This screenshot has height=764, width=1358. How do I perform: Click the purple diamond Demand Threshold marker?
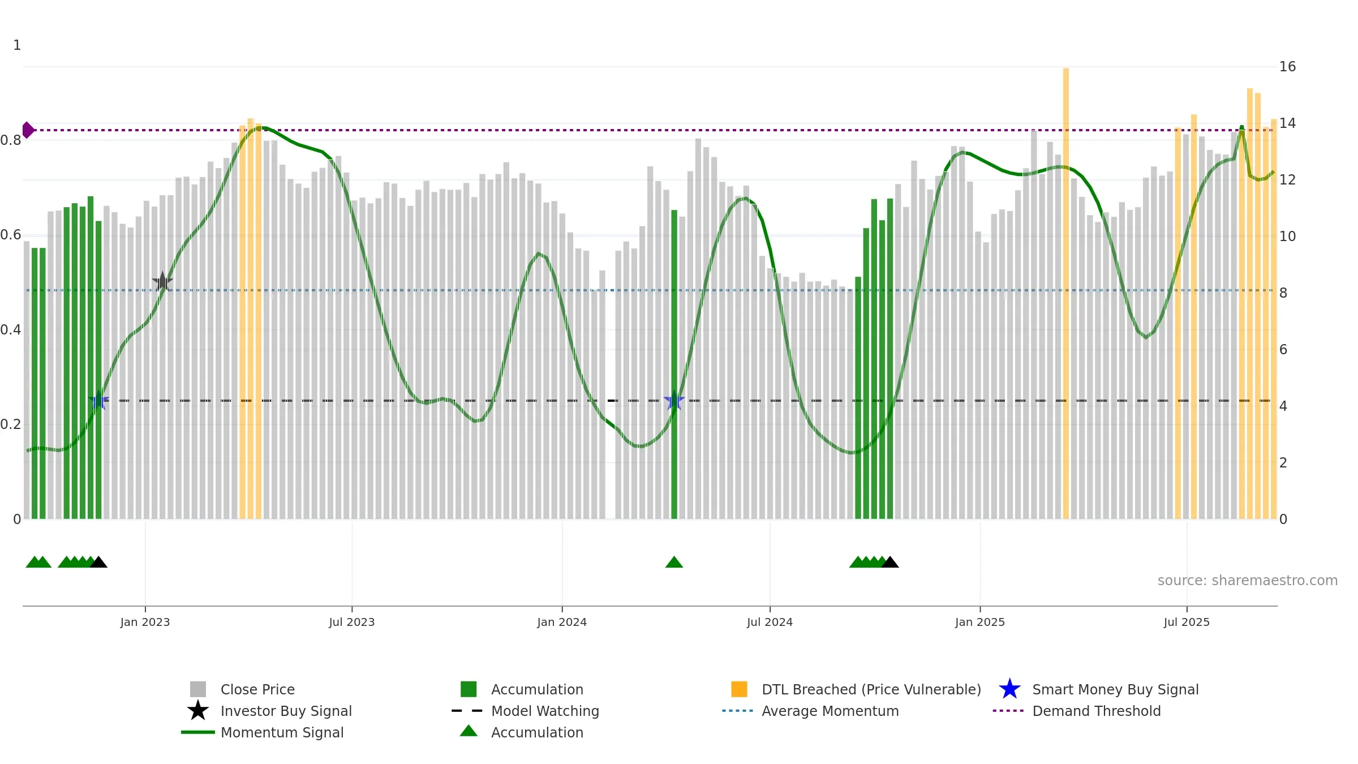28,130
